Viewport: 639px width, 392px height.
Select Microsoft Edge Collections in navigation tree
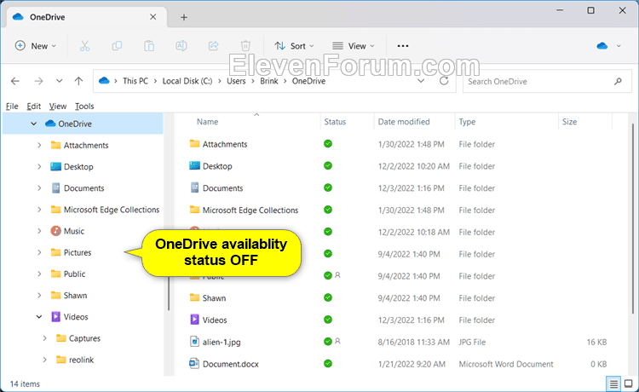pyautogui.click(x=112, y=210)
